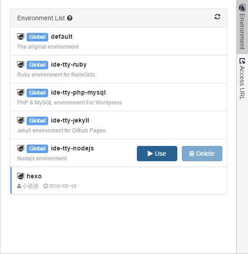The image size is (248, 254).
Task: Click the monitor icon beside ide-tty-ruby
Action: [21, 64]
